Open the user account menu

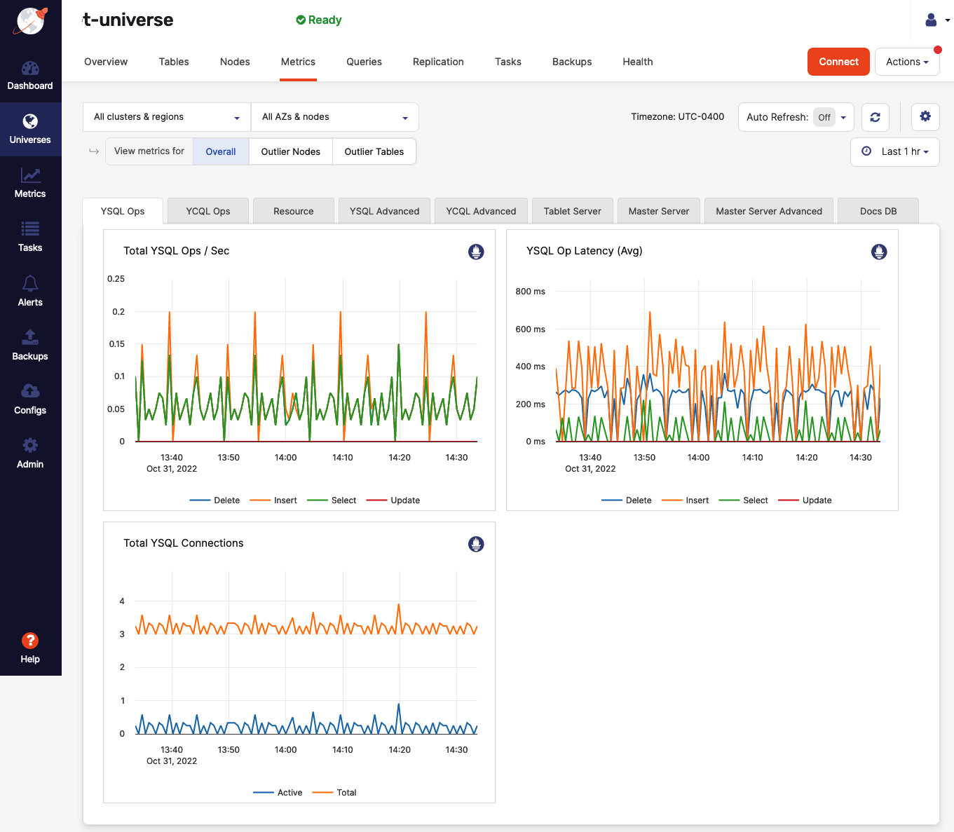click(935, 20)
